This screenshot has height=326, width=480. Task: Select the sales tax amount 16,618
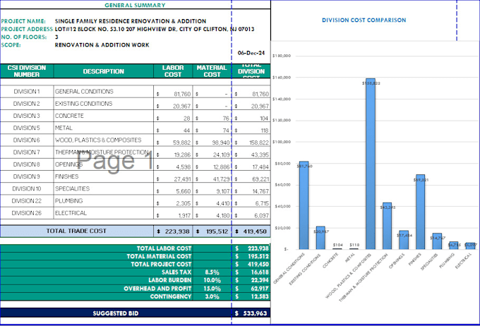(x=251, y=272)
